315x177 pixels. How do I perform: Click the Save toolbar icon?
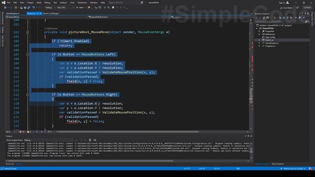[25, 8]
